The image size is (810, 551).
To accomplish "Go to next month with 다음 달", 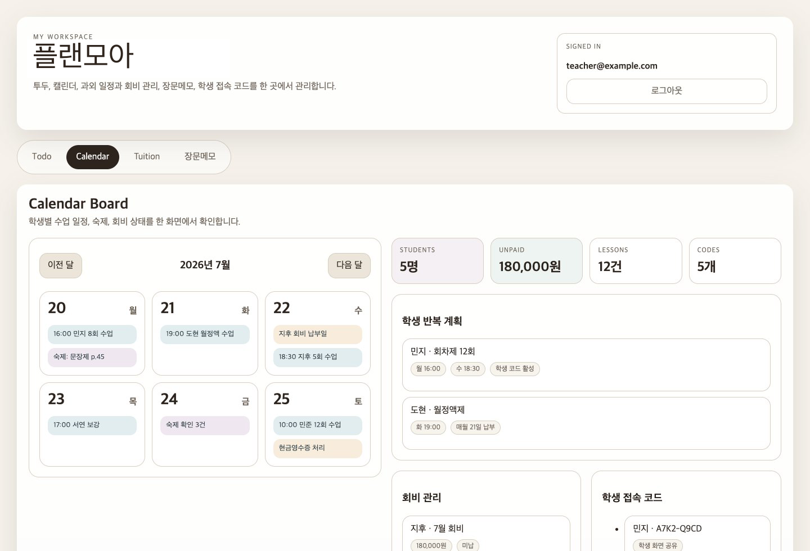I will click(349, 265).
